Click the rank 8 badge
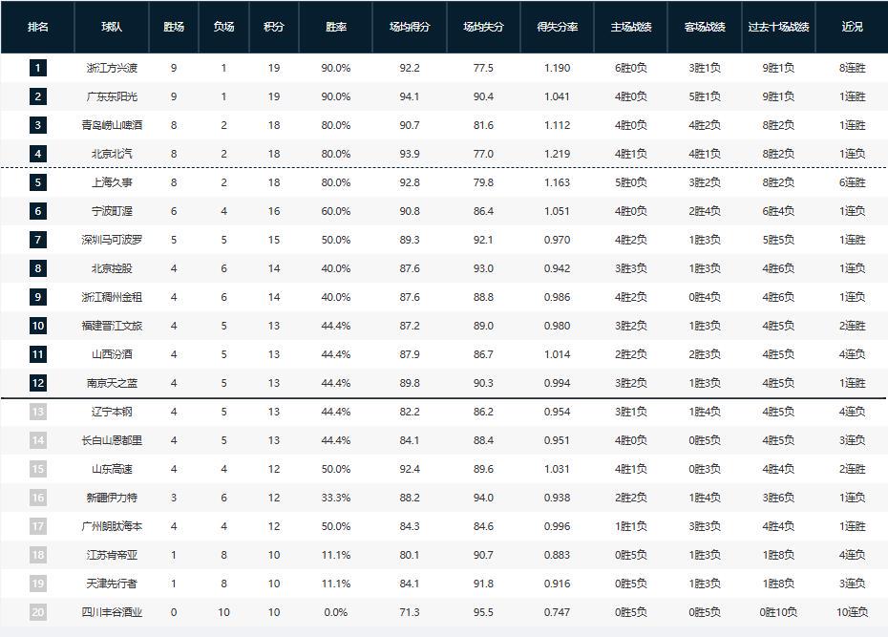The width and height of the screenshot is (888, 637). coord(38,268)
